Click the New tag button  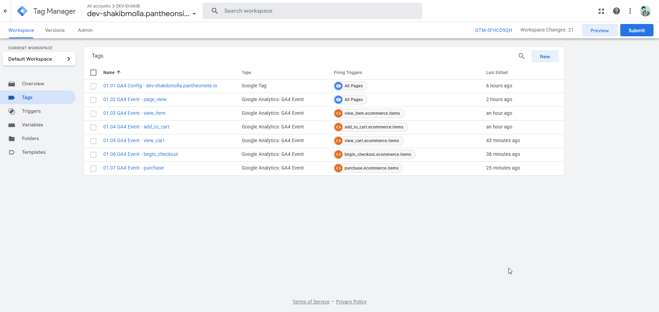pos(545,57)
